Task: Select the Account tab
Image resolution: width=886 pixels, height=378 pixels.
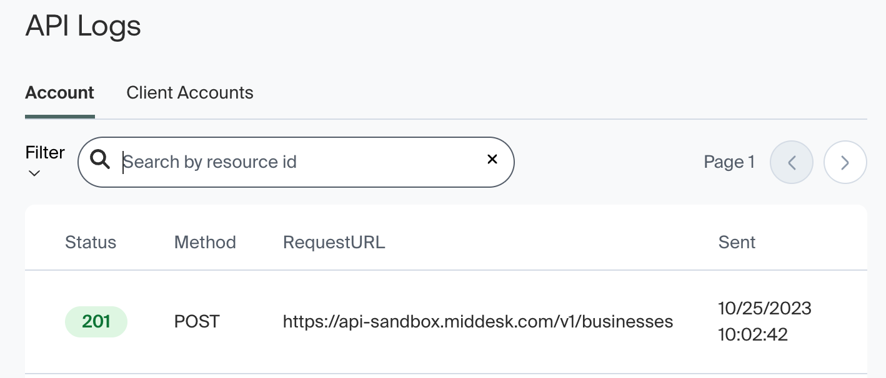Action: [59, 93]
